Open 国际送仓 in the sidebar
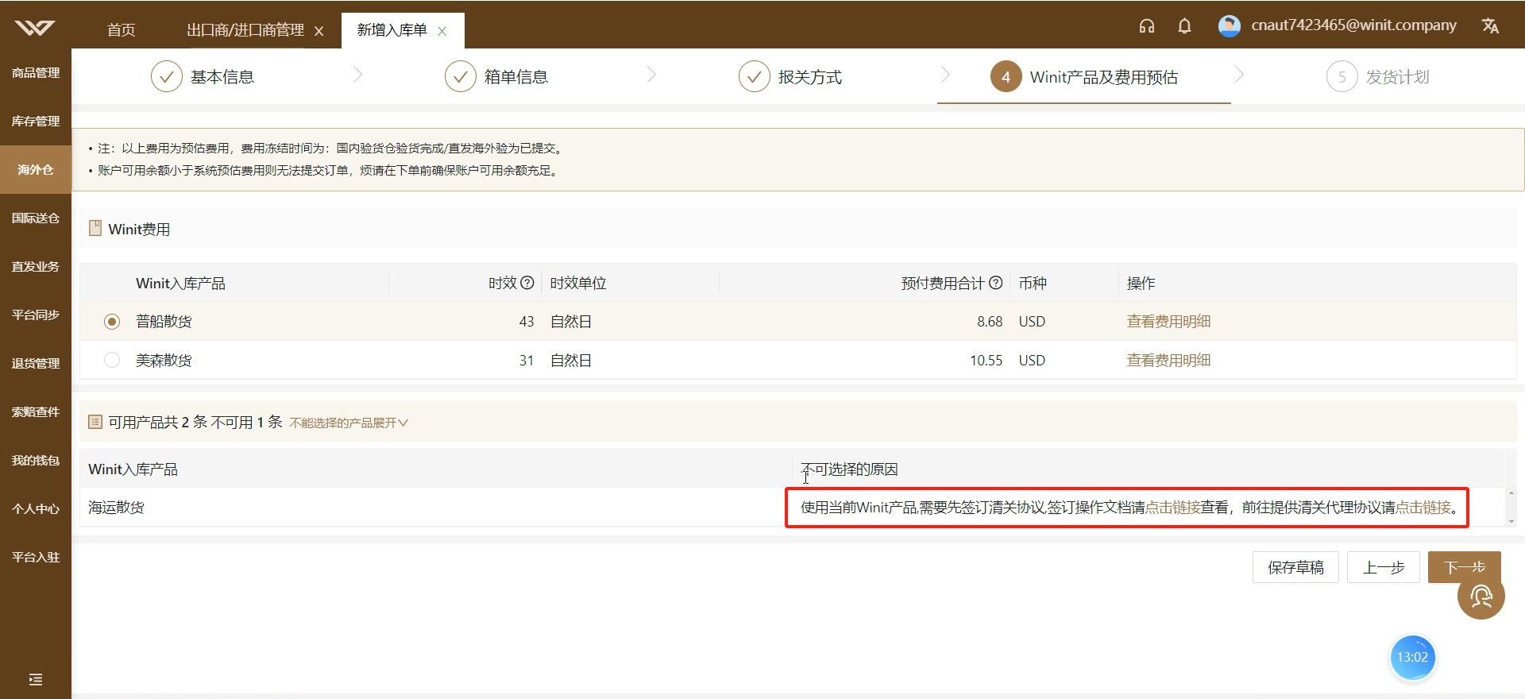The height and width of the screenshot is (699, 1525). (x=36, y=218)
